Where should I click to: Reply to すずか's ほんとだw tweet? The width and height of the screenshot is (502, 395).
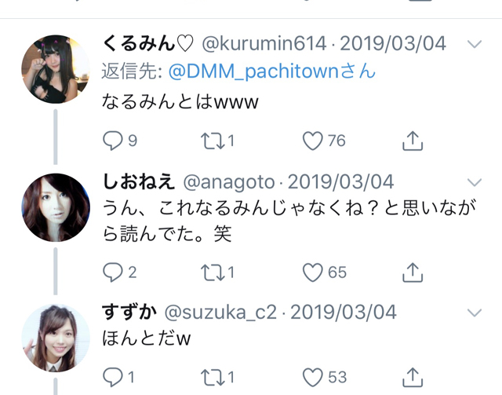tap(113, 377)
